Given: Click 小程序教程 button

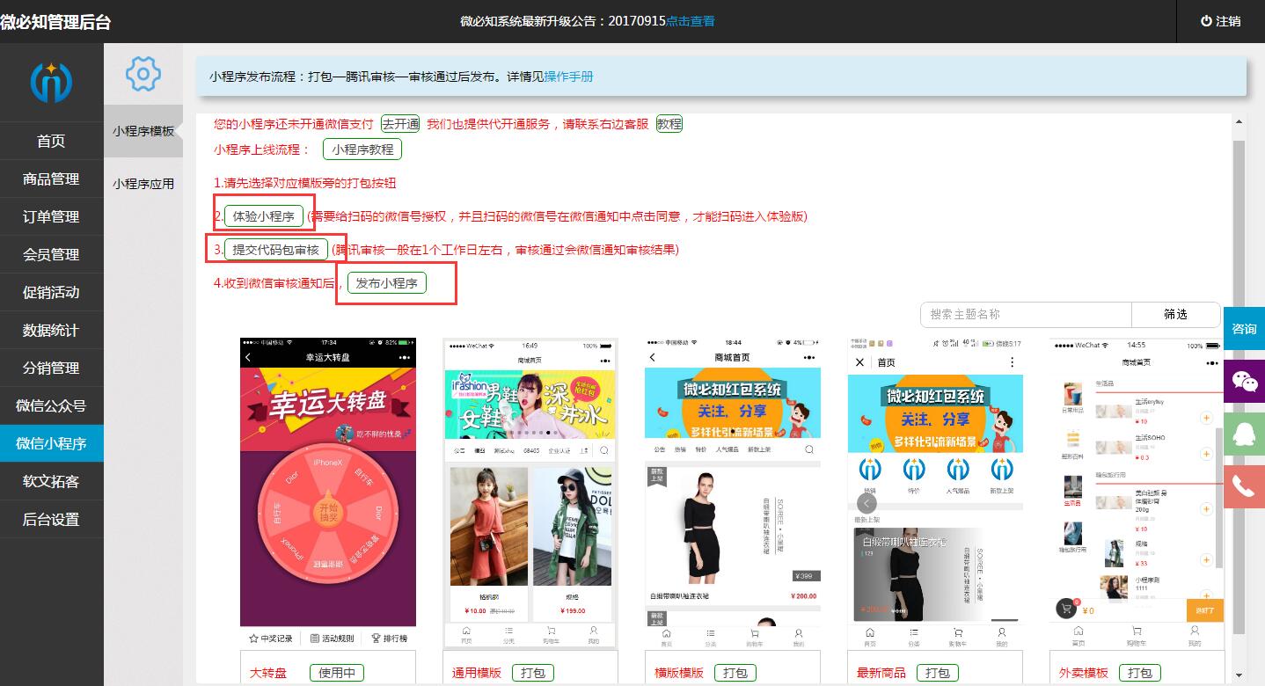Looking at the screenshot, I should coord(362,150).
